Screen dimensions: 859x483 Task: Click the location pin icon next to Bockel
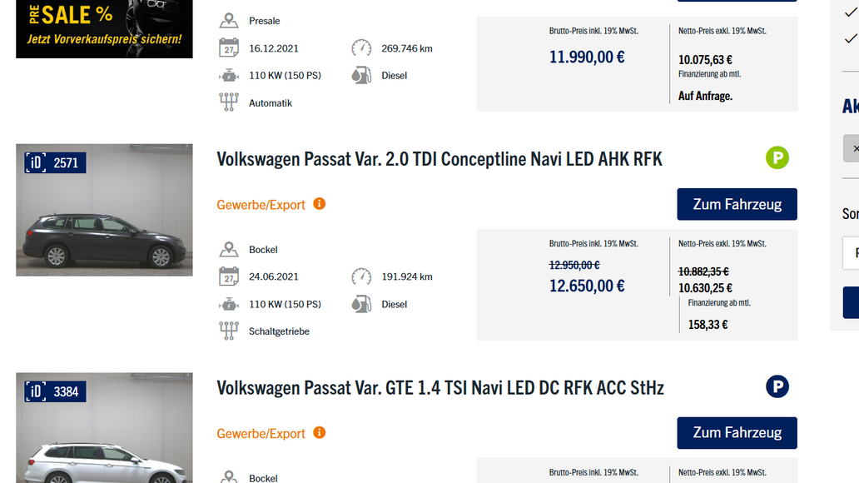point(228,248)
